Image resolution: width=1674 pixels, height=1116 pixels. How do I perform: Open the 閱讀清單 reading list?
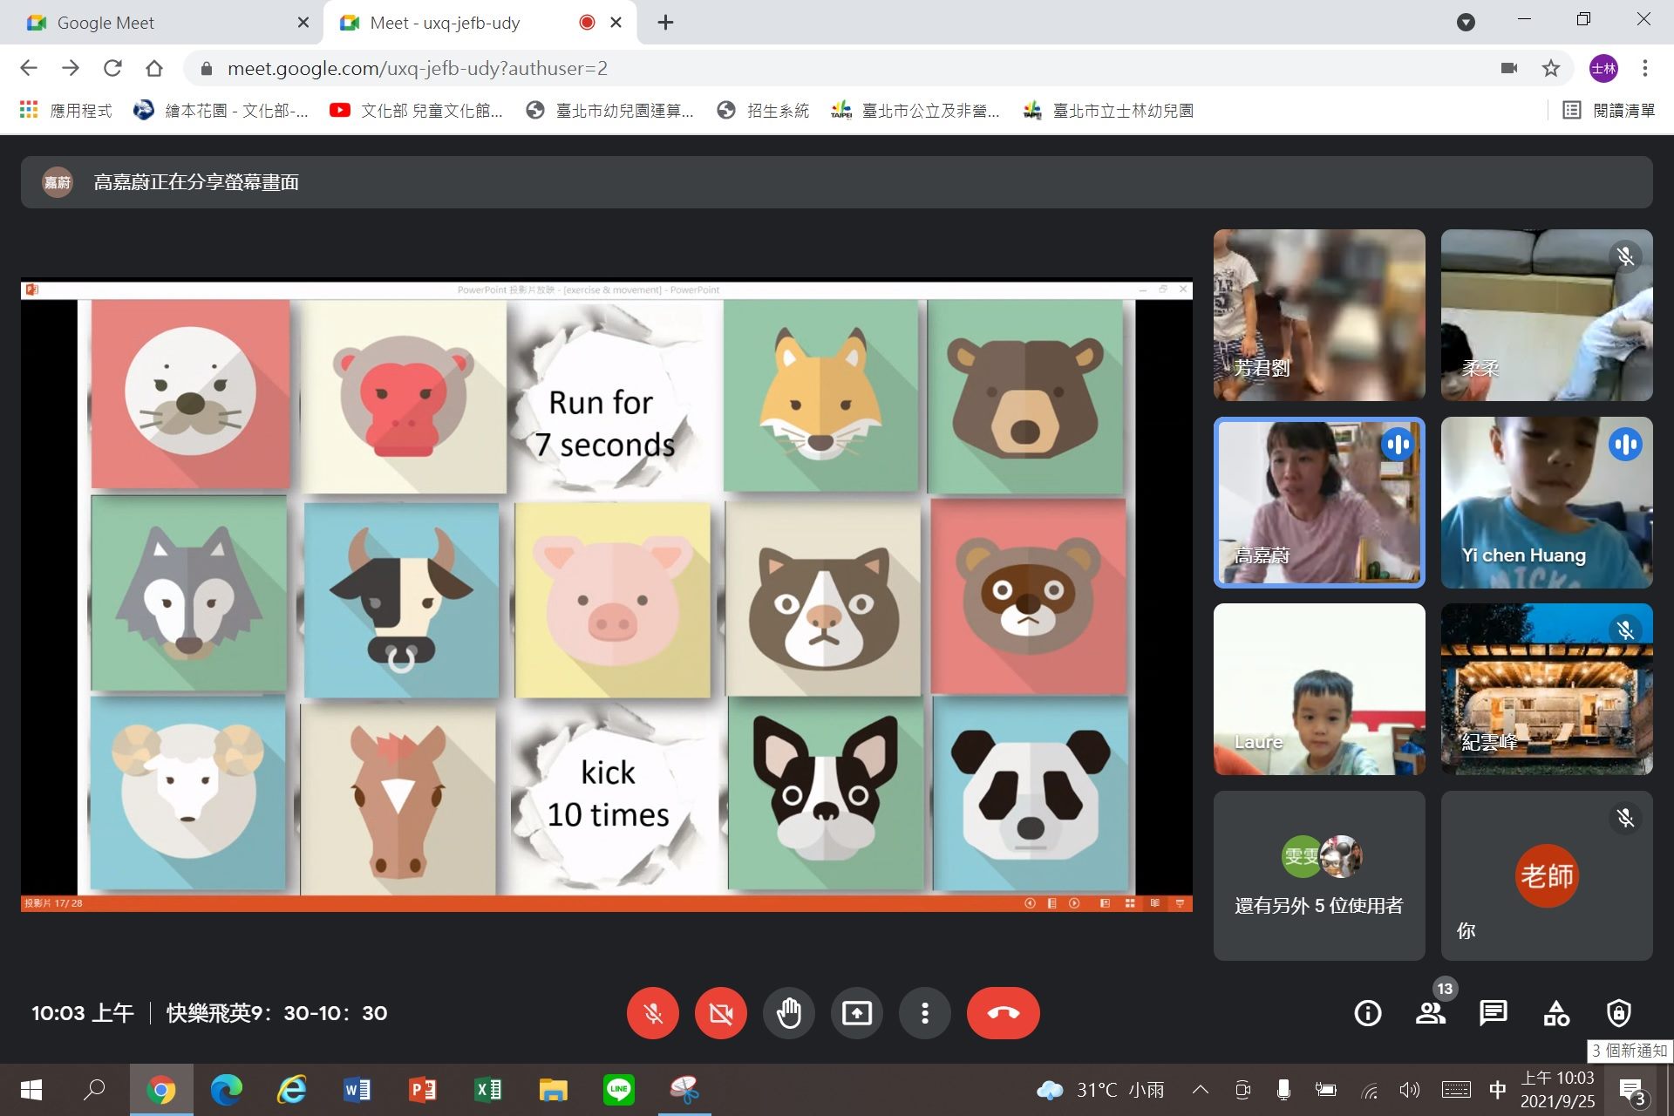[1609, 111]
